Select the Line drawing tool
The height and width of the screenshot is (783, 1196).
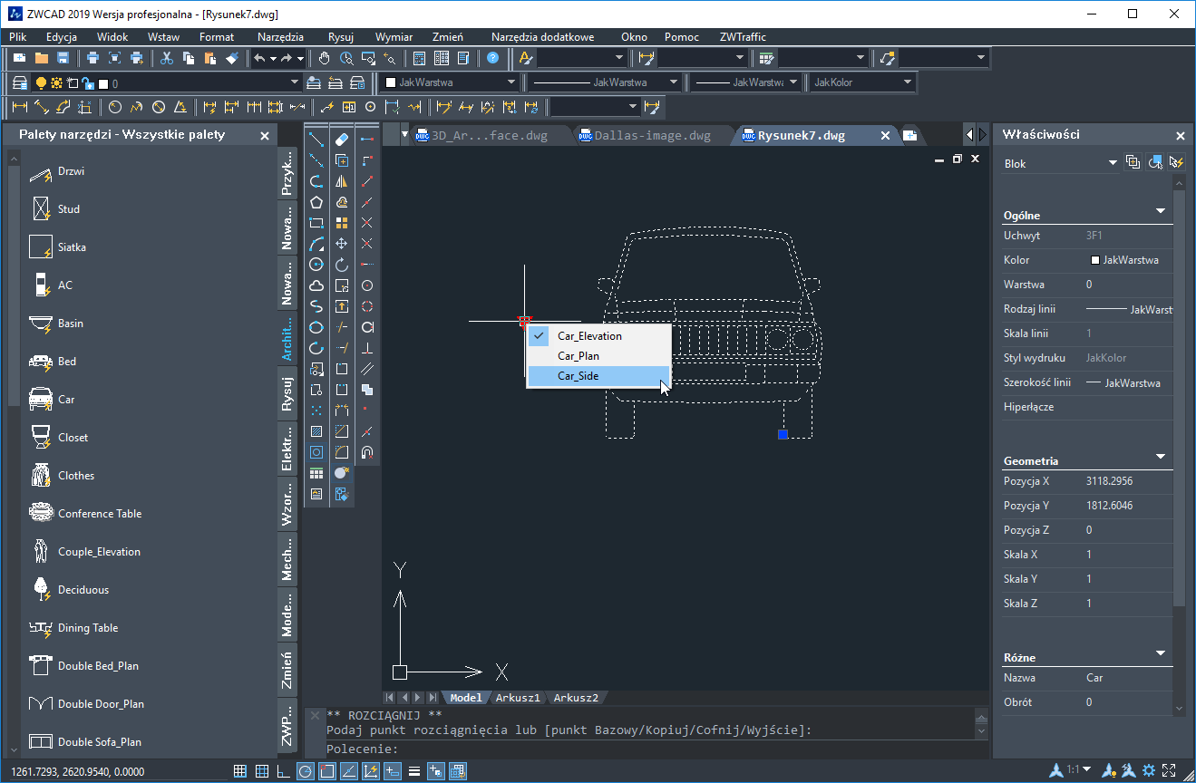click(316, 139)
